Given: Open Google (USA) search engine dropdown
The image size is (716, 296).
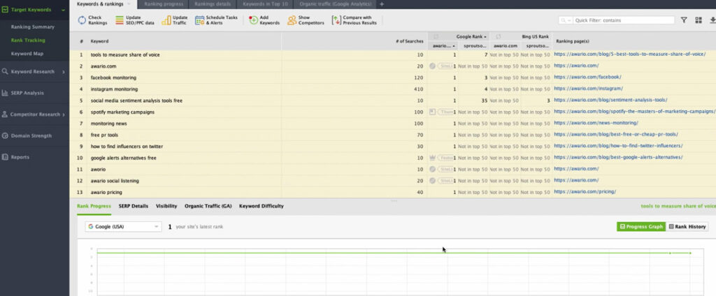Looking at the screenshot, I should (123, 227).
